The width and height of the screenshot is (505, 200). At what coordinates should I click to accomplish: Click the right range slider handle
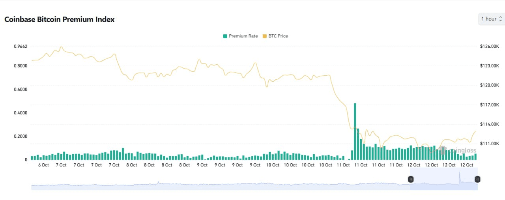click(477, 179)
